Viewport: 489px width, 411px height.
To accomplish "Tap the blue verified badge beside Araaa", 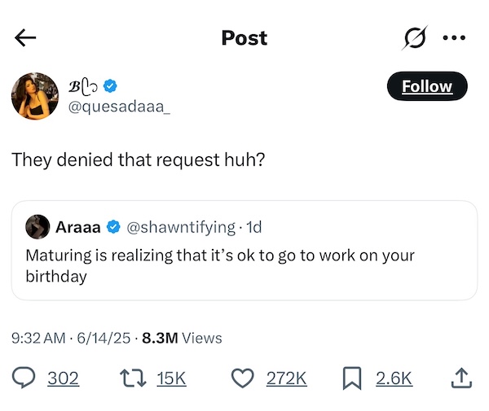I will (114, 226).
